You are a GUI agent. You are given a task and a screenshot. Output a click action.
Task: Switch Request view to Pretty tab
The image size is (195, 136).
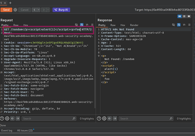pos(5,25)
